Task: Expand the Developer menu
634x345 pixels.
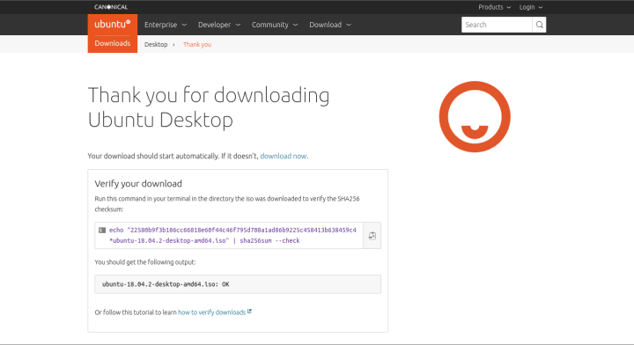Action: pos(219,25)
